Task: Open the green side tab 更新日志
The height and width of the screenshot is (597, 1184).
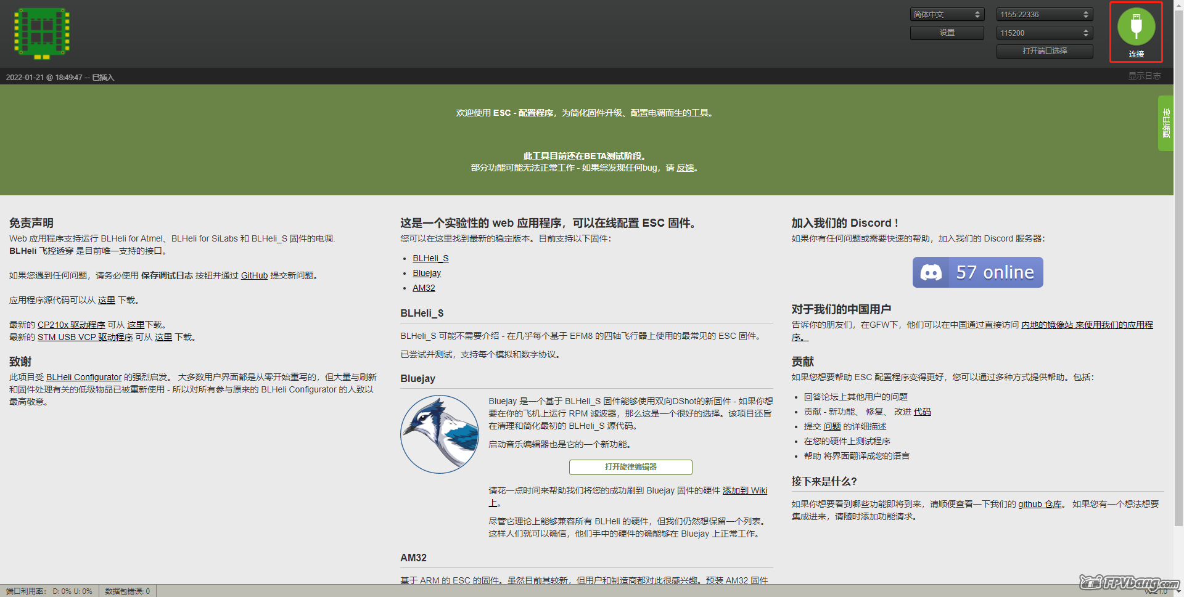Action: coord(1165,123)
